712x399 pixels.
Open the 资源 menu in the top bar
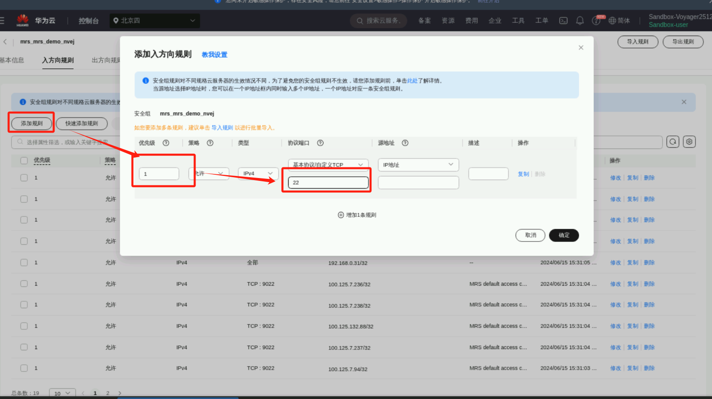tap(448, 20)
